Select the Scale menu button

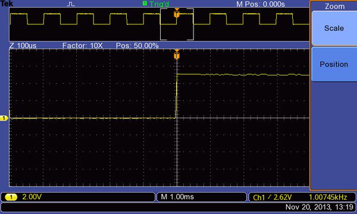click(x=334, y=29)
